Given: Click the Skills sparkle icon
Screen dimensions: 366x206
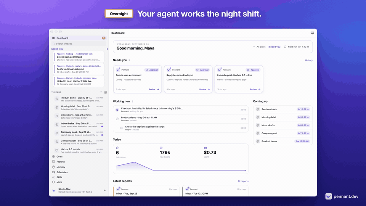Looking at the screenshot, I should (x=53, y=177).
